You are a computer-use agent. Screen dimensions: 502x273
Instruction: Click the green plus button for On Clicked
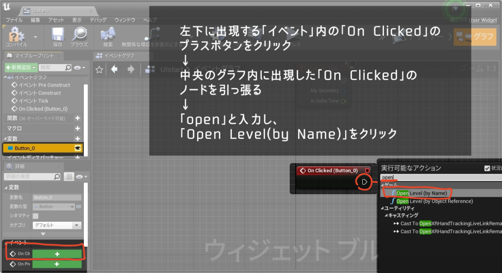coord(58,253)
